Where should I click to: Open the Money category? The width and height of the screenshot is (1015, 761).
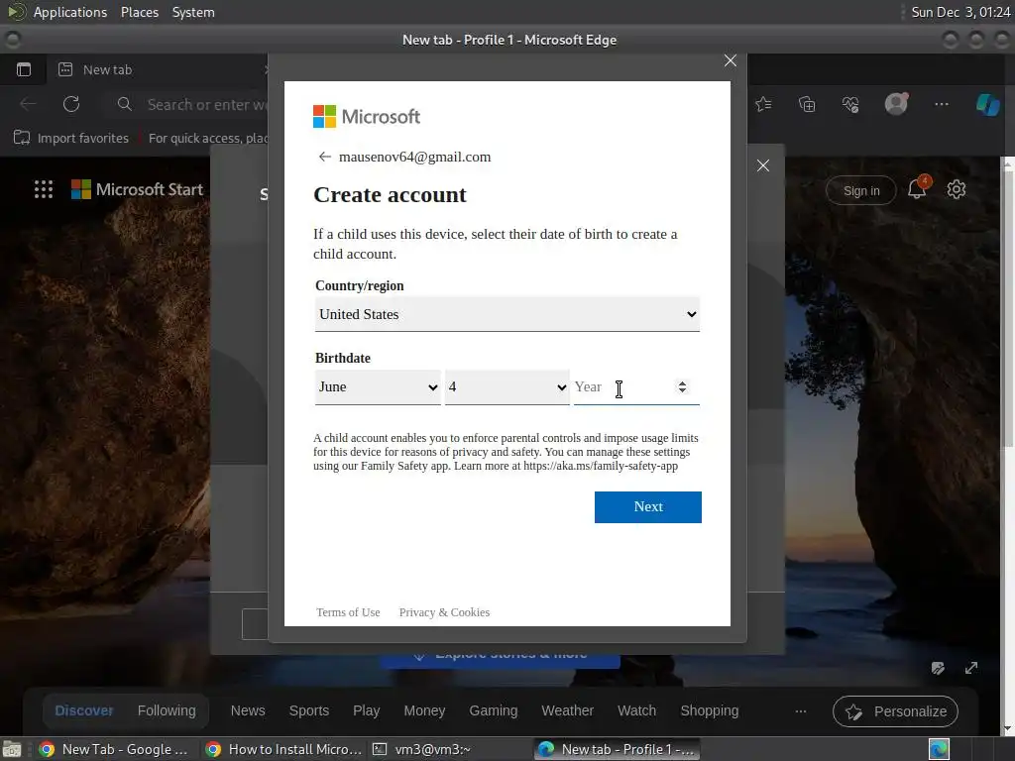424,710
